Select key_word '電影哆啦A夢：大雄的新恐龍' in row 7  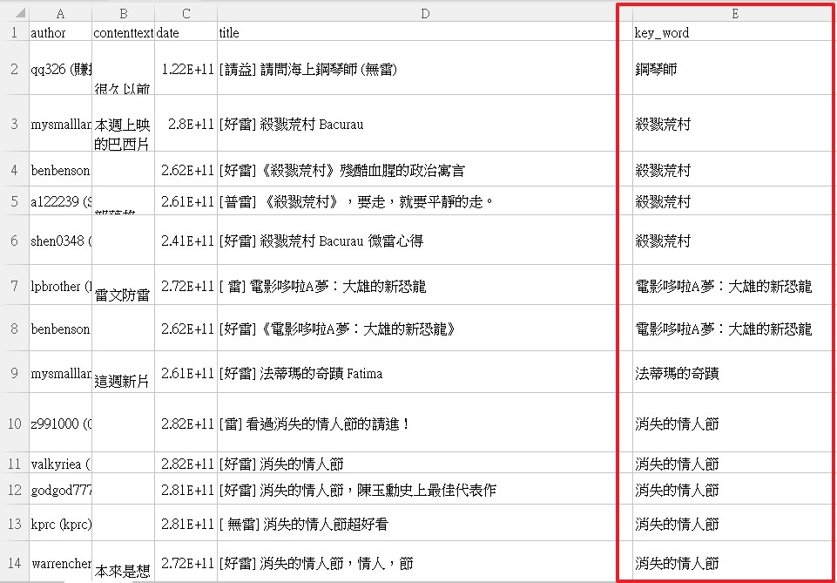(734, 285)
